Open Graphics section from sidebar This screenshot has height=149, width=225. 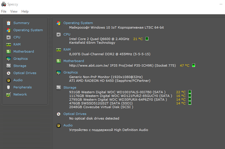pyautogui.click(x=21, y=59)
